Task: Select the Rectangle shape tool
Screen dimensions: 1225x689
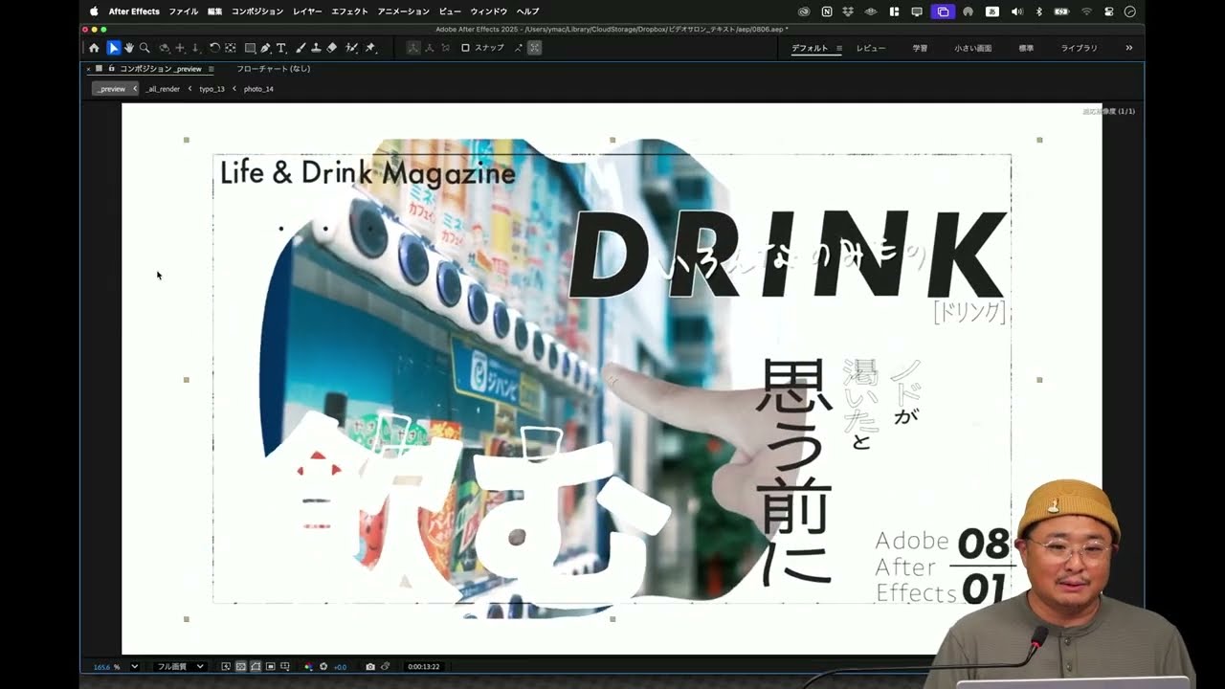Action: 250,48
